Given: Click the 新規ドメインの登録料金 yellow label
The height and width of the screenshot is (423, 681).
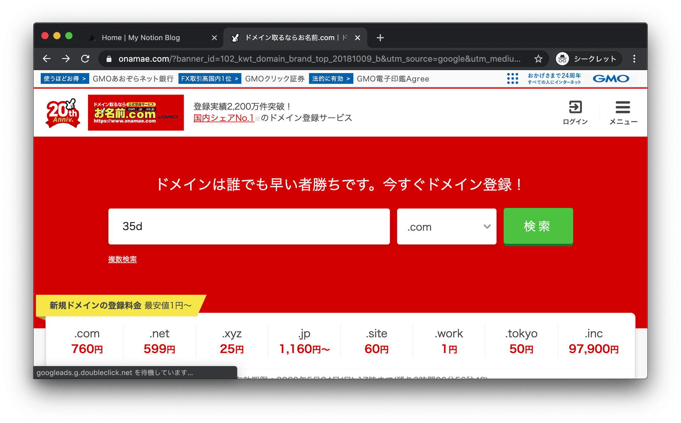Looking at the screenshot, I should pyautogui.click(x=121, y=306).
